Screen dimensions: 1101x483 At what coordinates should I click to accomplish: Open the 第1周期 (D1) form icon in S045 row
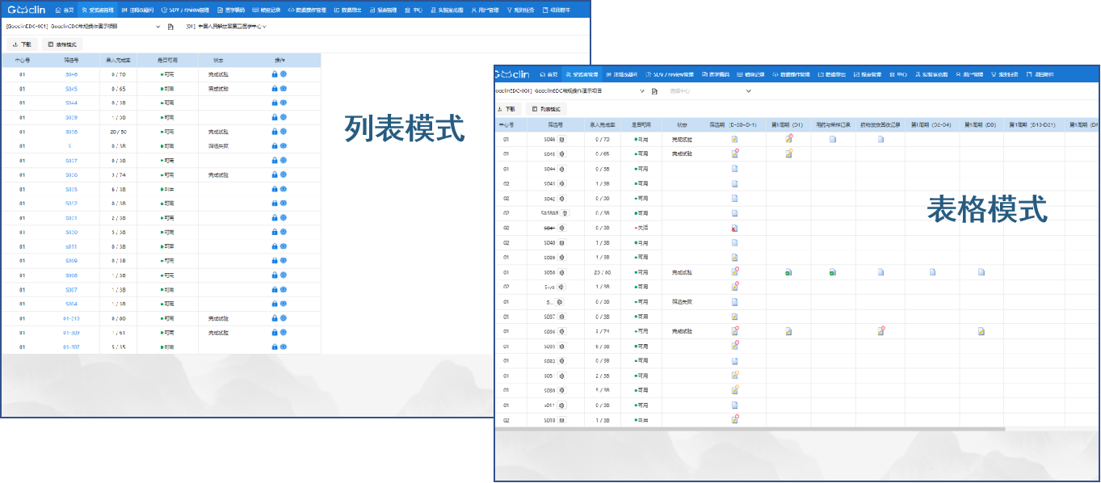[x=788, y=154]
